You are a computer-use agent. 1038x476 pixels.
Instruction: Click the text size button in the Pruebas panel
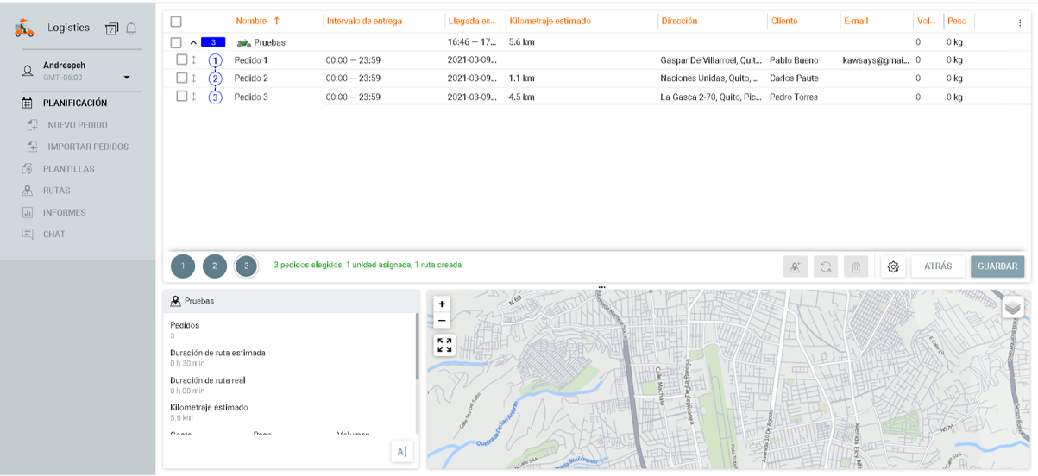pyautogui.click(x=401, y=452)
